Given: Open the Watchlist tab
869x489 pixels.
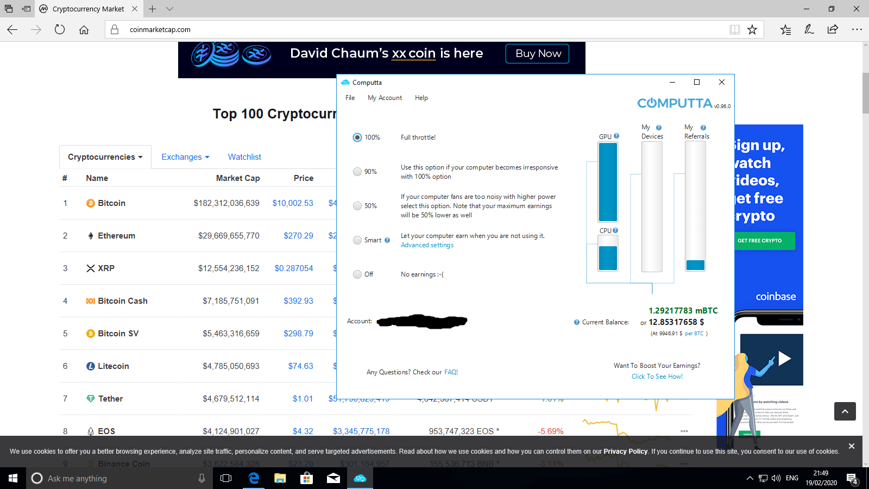Looking at the screenshot, I should click(244, 157).
